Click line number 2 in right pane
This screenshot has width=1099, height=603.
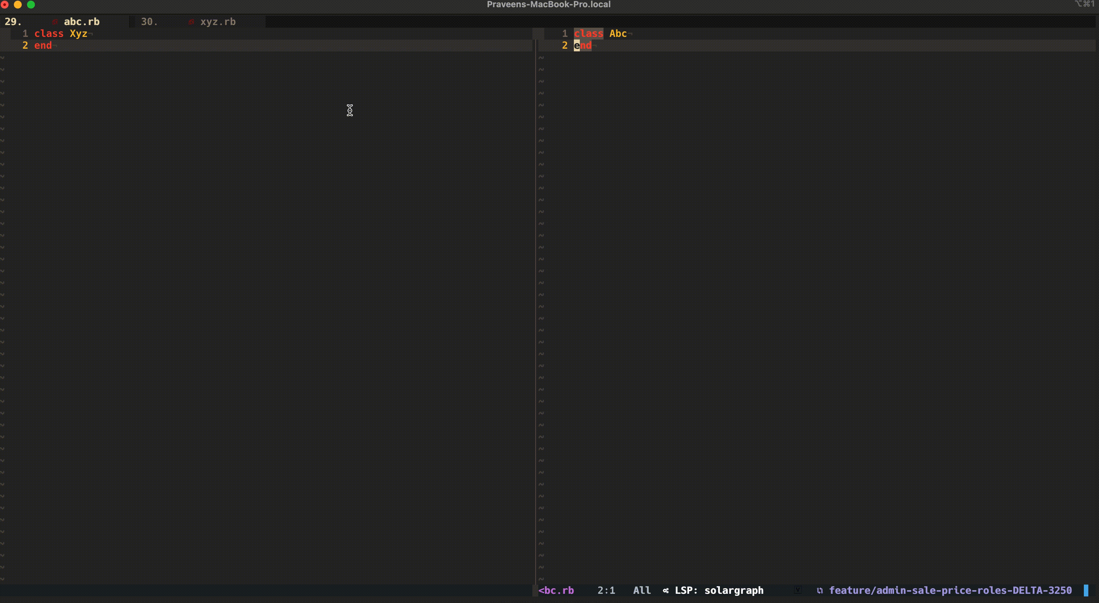[x=565, y=46]
